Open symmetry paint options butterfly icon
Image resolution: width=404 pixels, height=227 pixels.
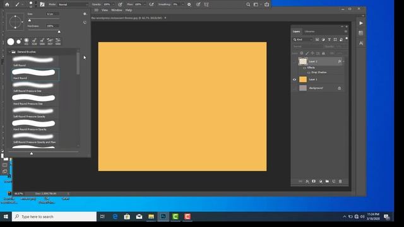206,4
